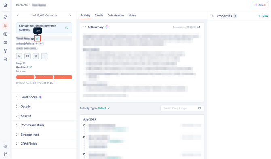This screenshot has height=159, width=271.
Task: Click the Ask AI button
Action: coord(260,5)
